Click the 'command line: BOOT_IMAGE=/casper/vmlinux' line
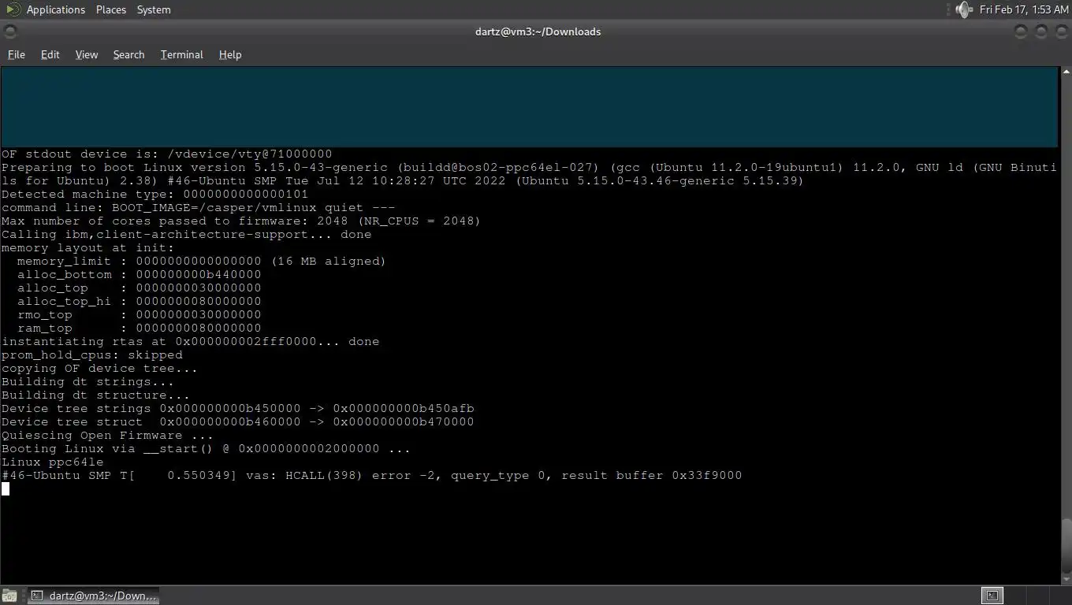Viewport: 1072px width, 605px height. tap(199, 208)
